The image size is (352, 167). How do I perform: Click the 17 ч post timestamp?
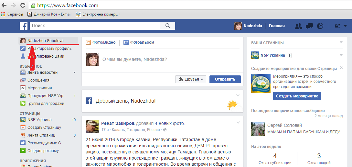point(105,130)
